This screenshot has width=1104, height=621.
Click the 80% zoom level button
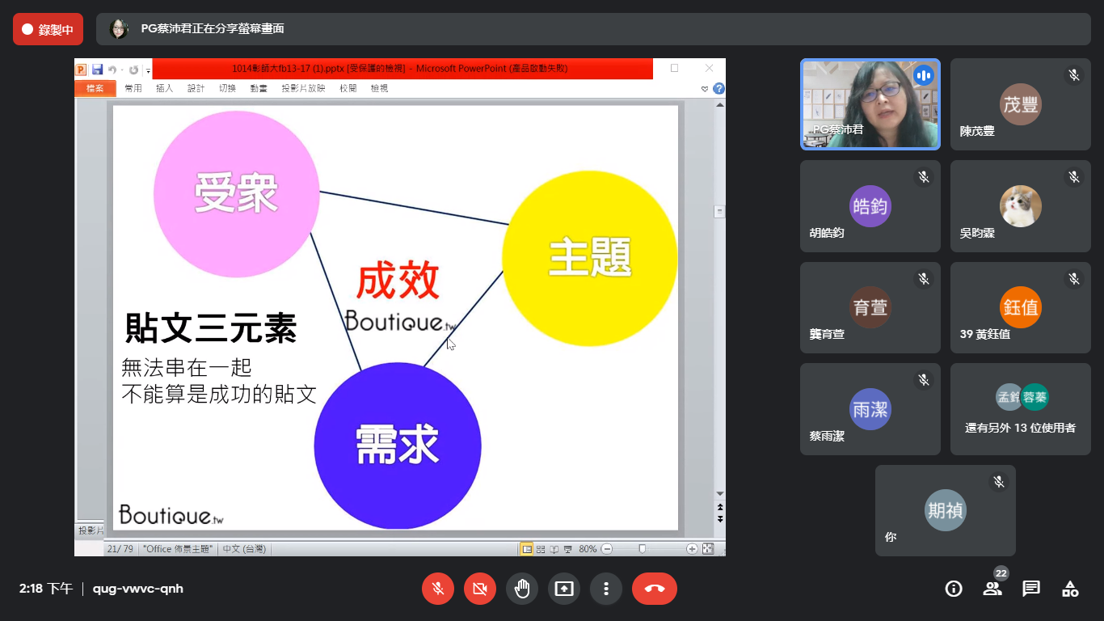[588, 549]
